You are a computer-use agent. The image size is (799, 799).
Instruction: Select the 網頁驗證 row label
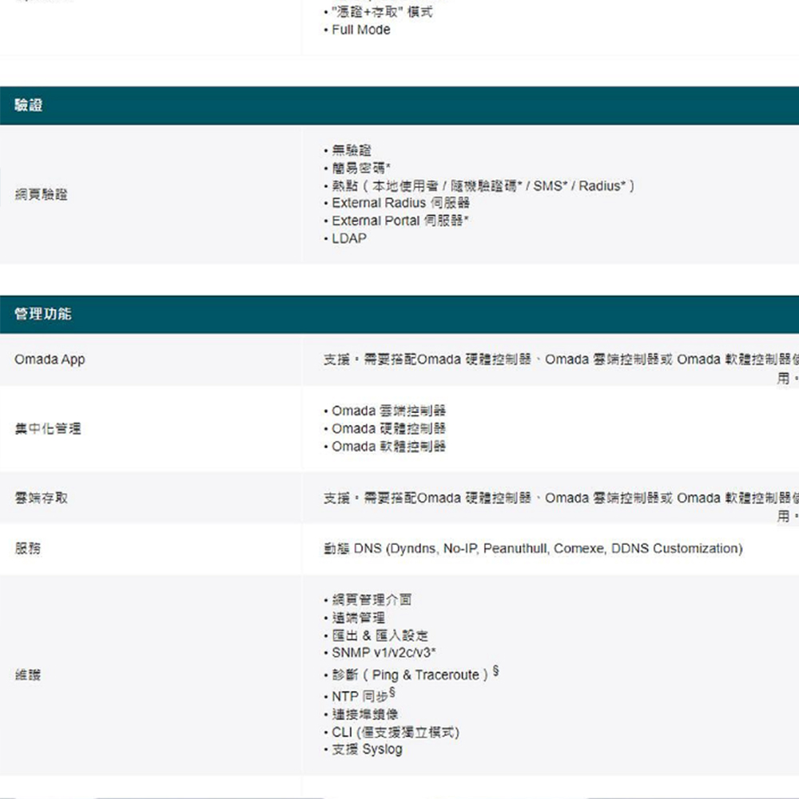[41, 195]
